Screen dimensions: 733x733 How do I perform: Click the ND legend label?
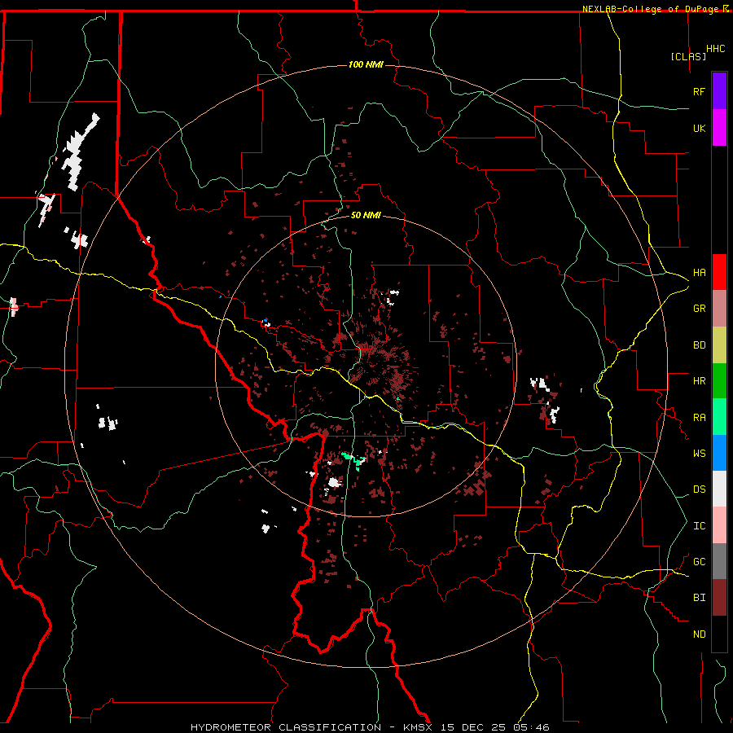pos(699,634)
